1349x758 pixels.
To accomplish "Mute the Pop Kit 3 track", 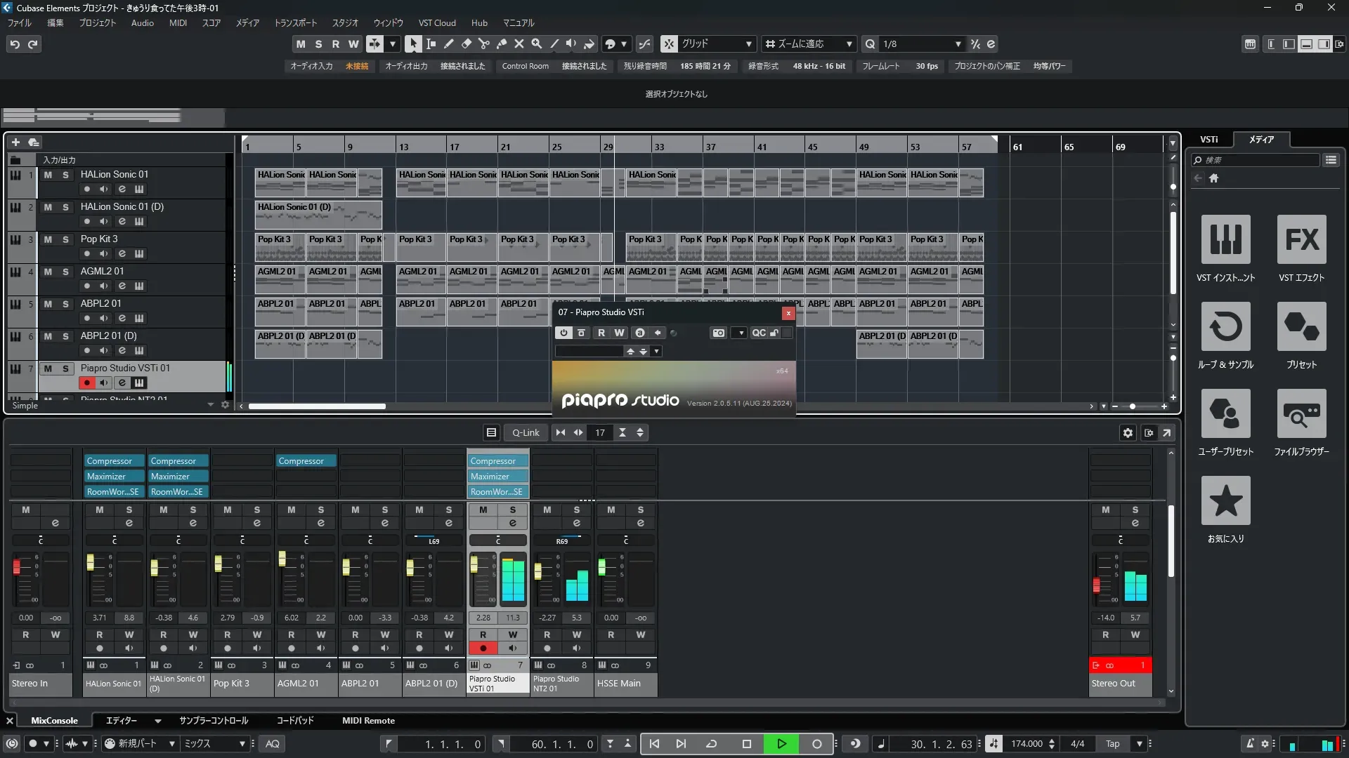I will point(48,239).
